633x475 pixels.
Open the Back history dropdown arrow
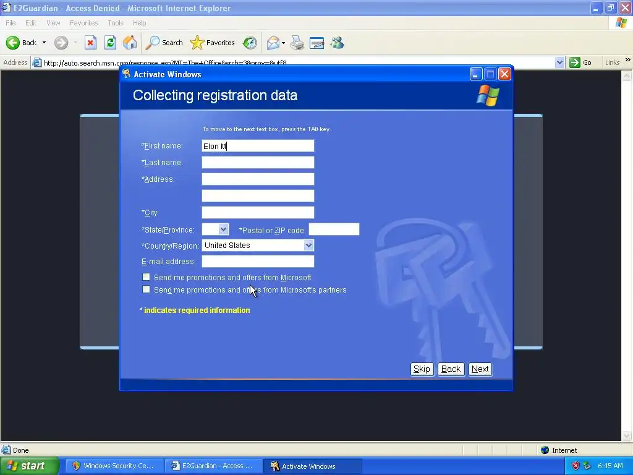click(44, 43)
